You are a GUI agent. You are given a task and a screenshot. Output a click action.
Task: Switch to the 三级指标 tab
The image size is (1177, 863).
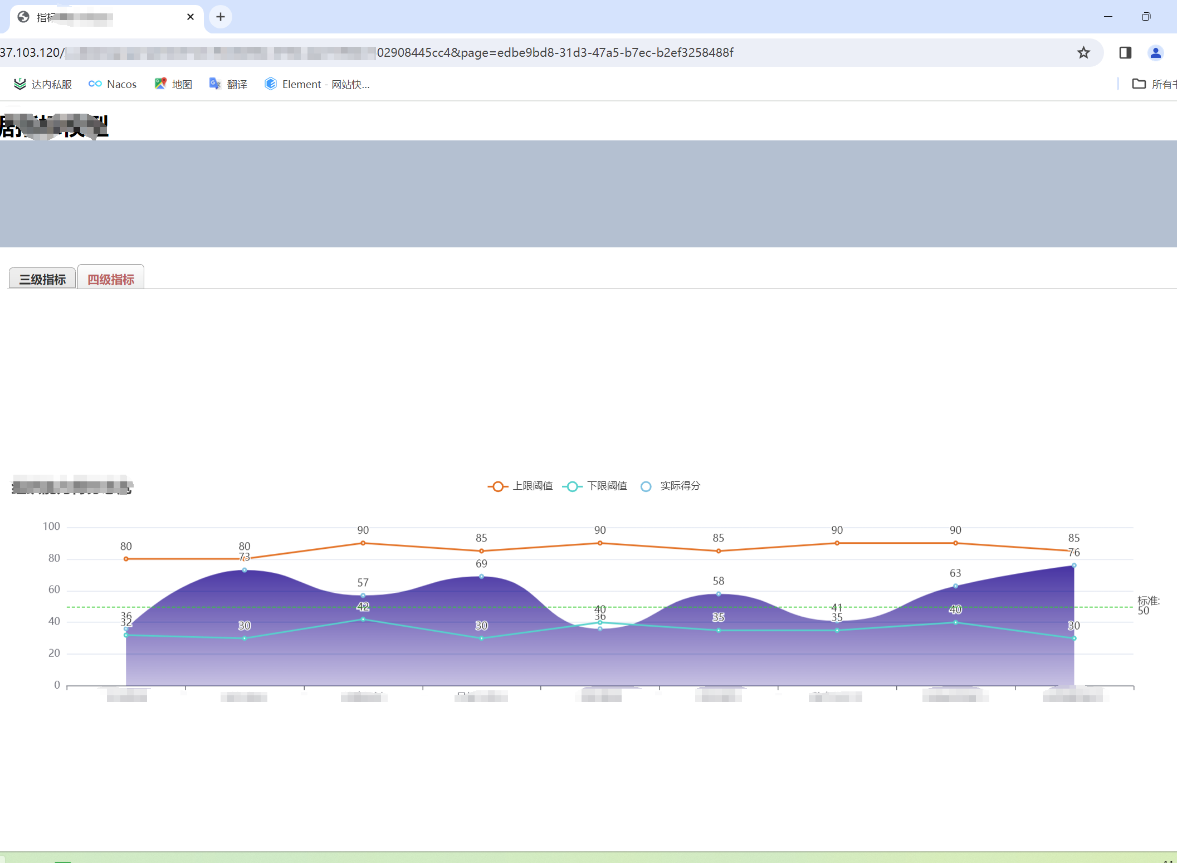point(42,279)
